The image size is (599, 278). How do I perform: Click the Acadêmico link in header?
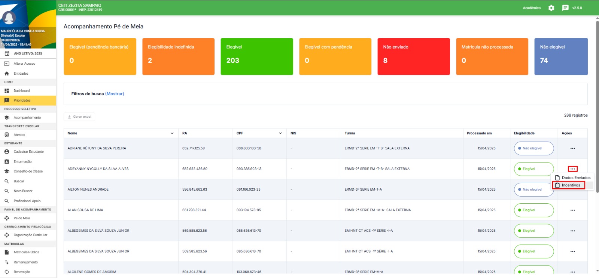pos(532,8)
